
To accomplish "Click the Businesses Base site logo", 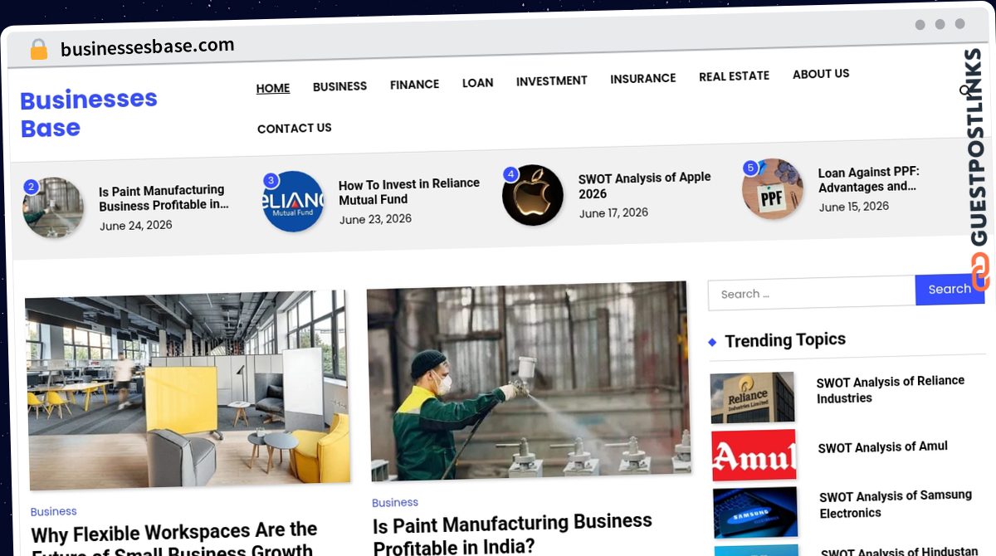I will tap(89, 113).
